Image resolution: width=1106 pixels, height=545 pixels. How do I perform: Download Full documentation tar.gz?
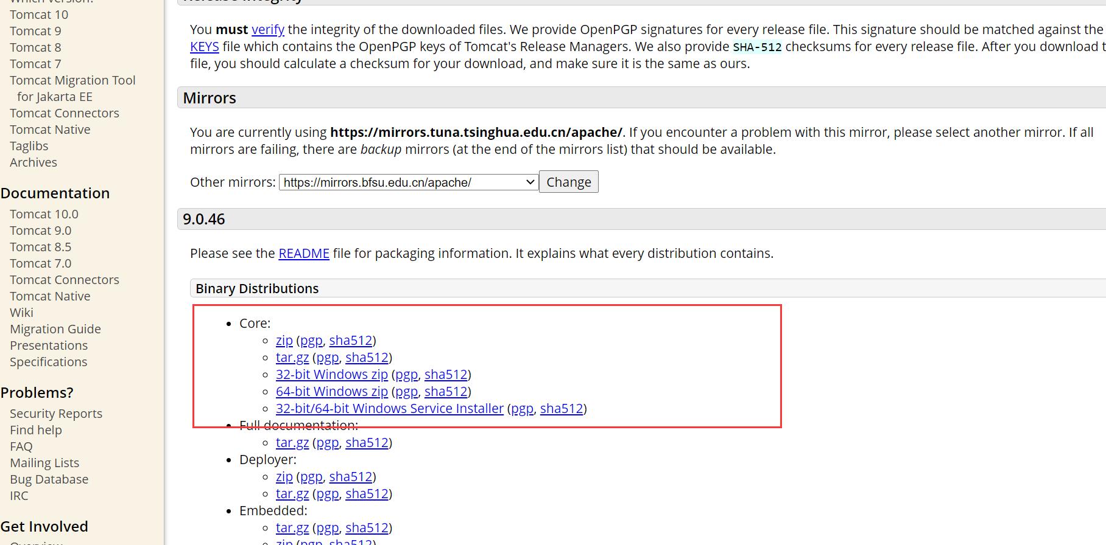[292, 442]
